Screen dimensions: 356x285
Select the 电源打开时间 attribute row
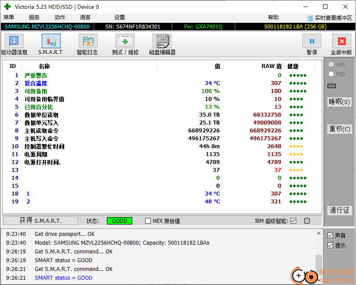click(x=162, y=162)
